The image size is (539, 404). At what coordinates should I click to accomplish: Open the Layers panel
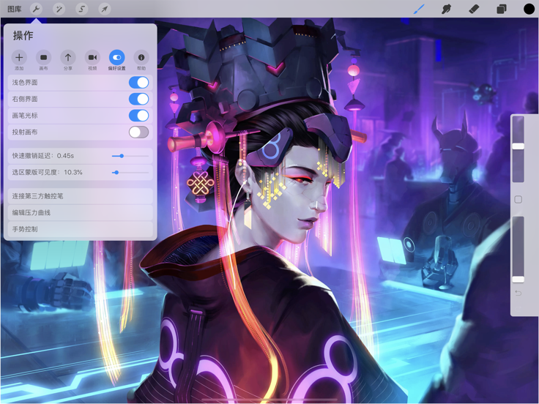(x=502, y=9)
